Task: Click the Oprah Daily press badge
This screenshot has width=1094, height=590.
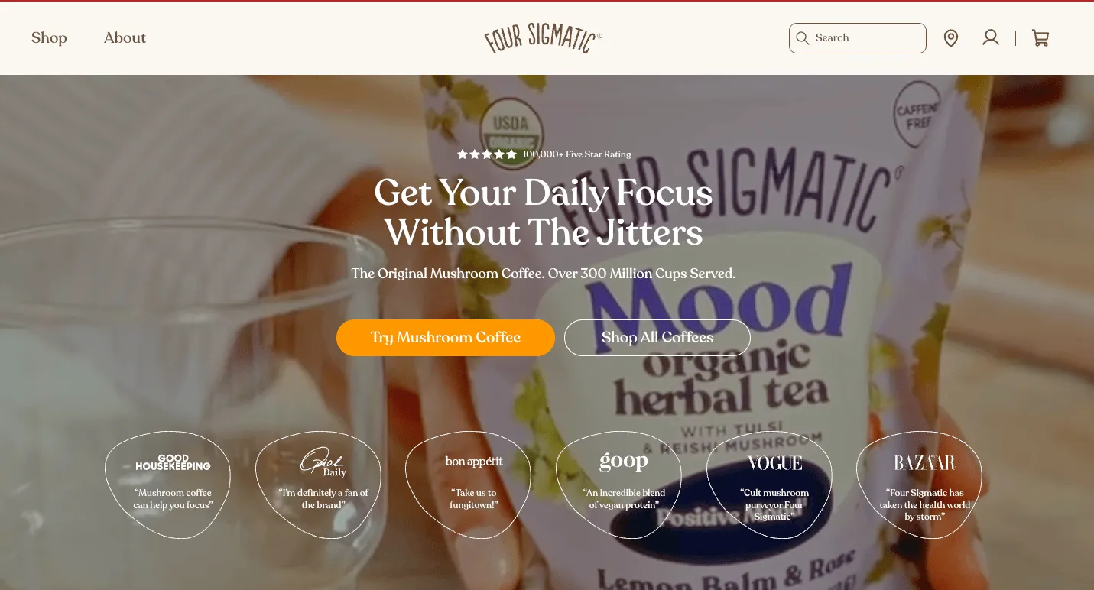Action: [323, 485]
